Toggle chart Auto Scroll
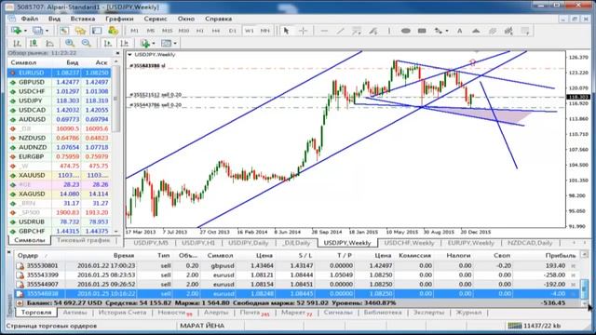Viewport: 596px width, 335px height. pos(108,43)
